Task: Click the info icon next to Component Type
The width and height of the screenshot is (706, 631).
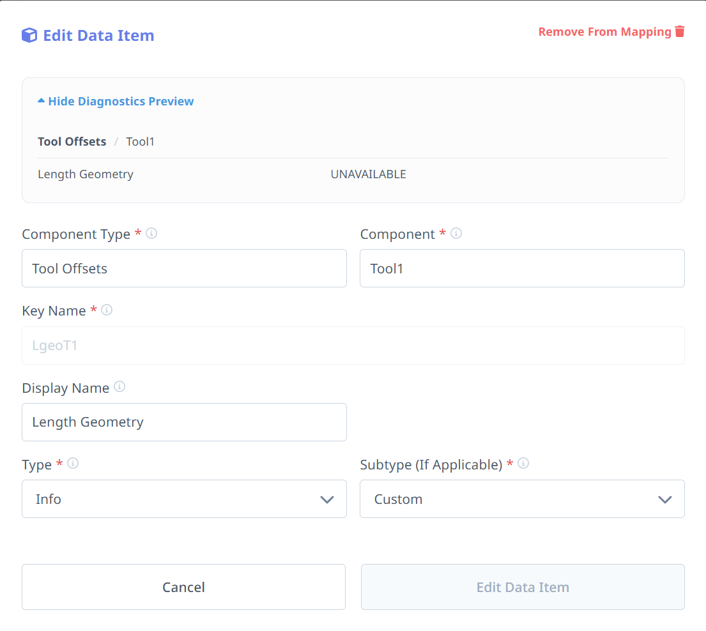Action: (x=151, y=233)
